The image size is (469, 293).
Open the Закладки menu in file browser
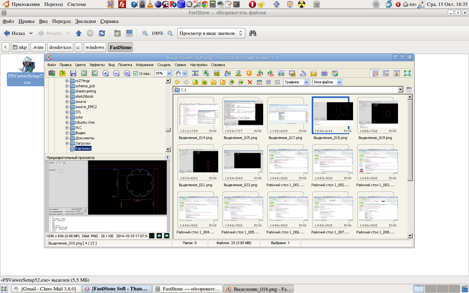point(85,21)
